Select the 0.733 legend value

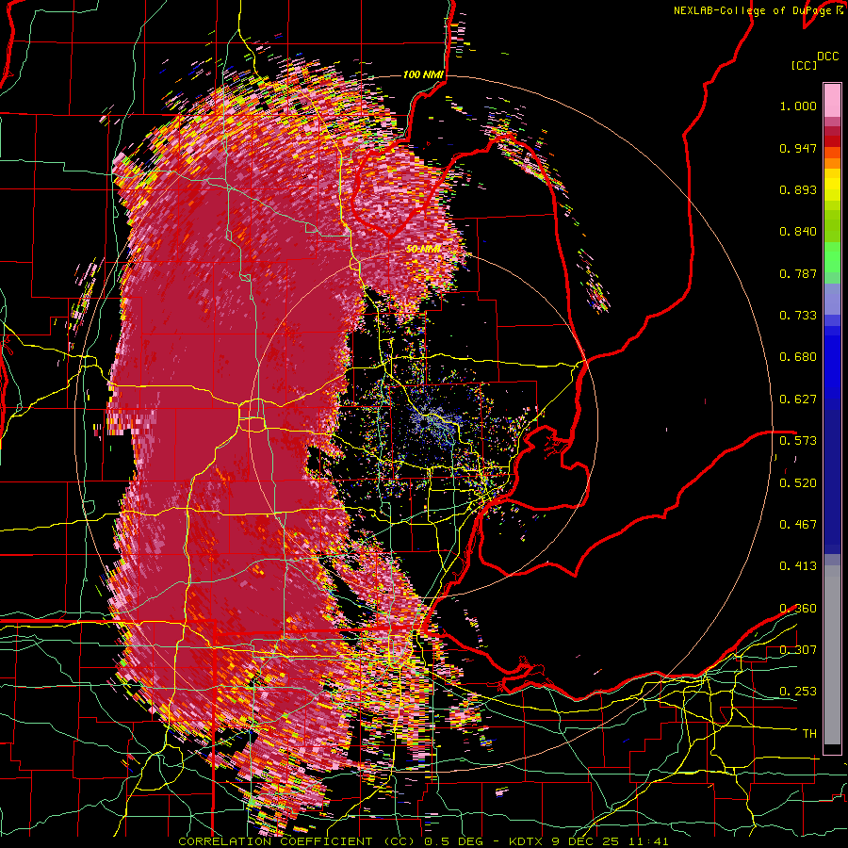[x=798, y=316]
